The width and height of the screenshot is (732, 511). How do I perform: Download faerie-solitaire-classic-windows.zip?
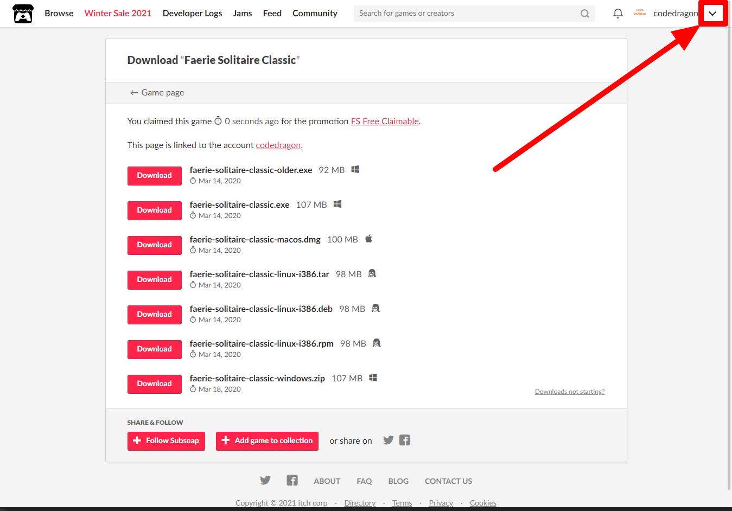(x=155, y=384)
